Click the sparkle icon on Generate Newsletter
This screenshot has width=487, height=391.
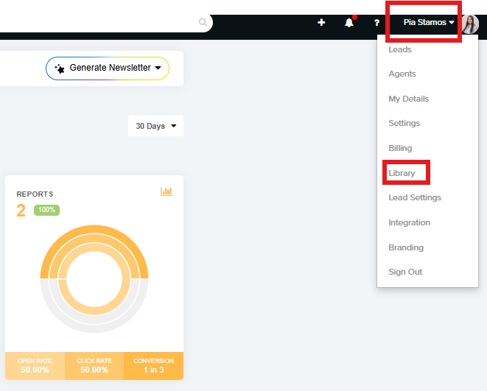(x=60, y=68)
